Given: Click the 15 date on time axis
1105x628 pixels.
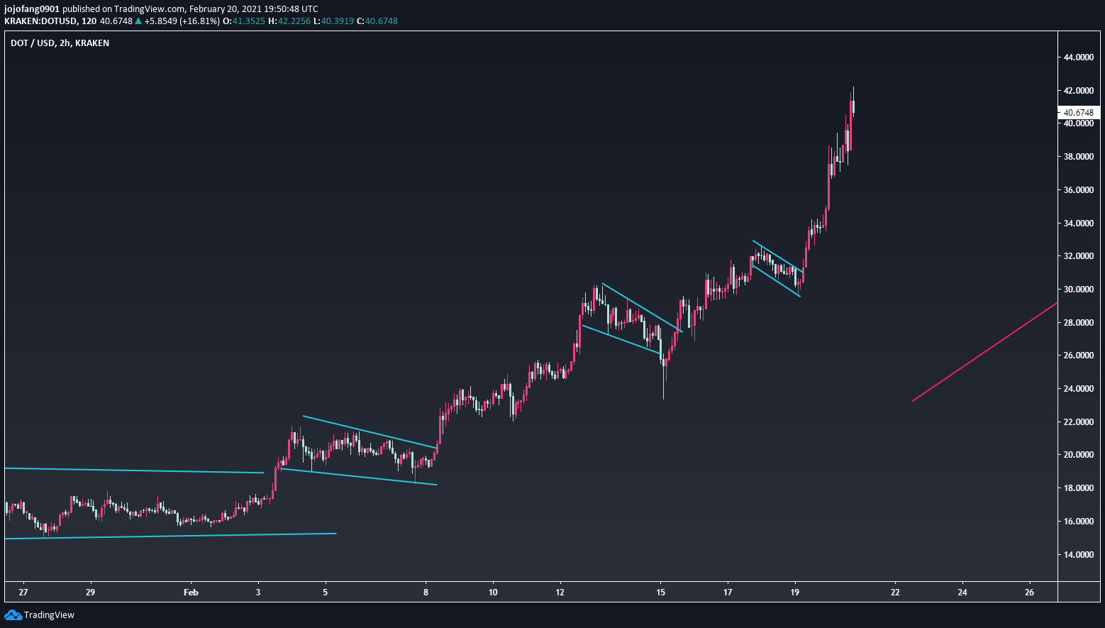Looking at the screenshot, I should click(660, 593).
